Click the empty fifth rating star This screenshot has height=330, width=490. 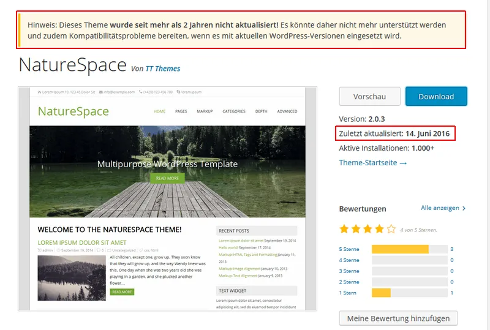pos(391,229)
